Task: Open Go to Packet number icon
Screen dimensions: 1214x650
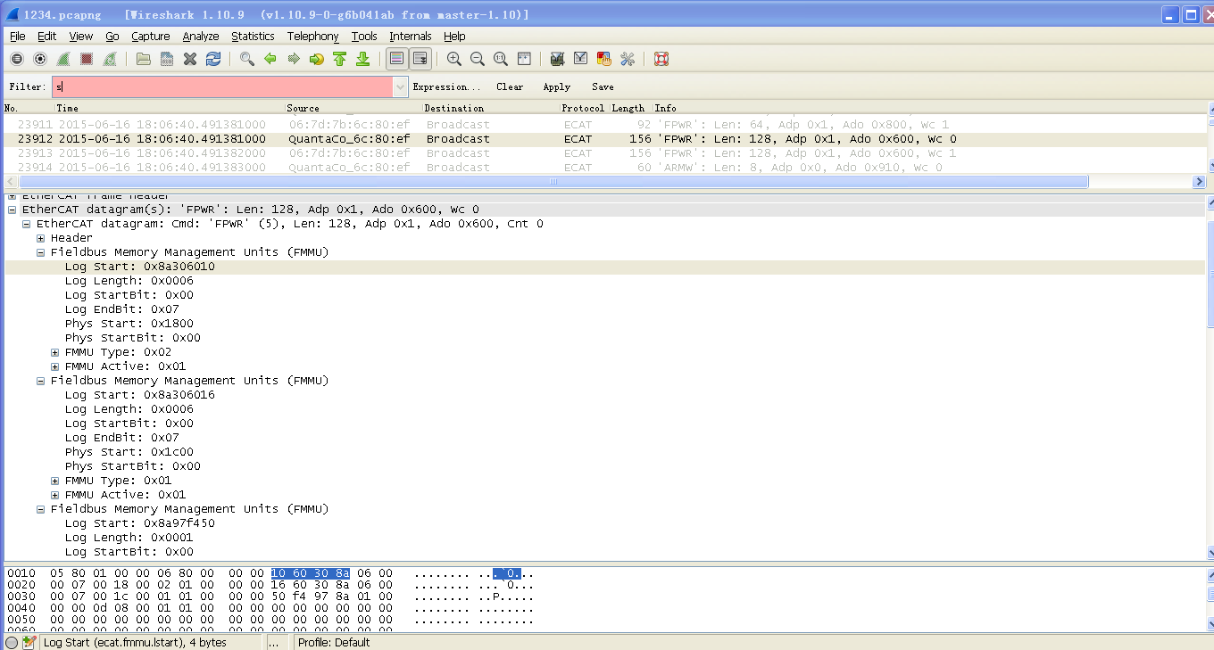Action: click(x=317, y=59)
